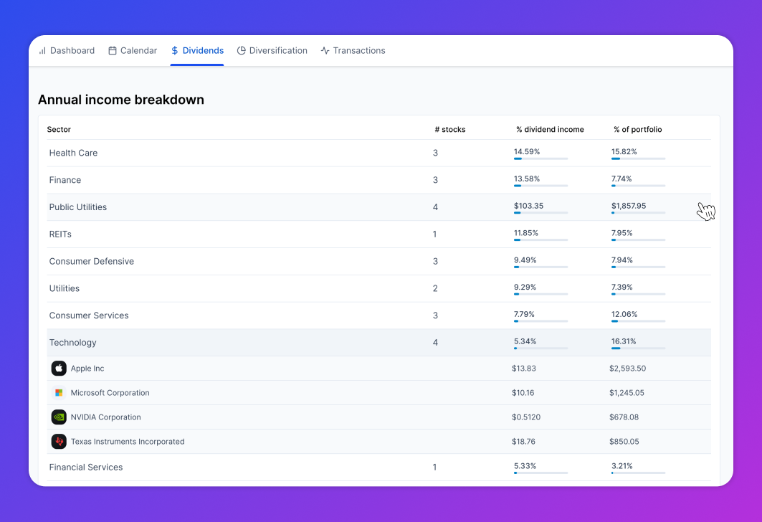Switch to the Diversification tab
This screenshot has height=522, width=762.
coord(272,50)
